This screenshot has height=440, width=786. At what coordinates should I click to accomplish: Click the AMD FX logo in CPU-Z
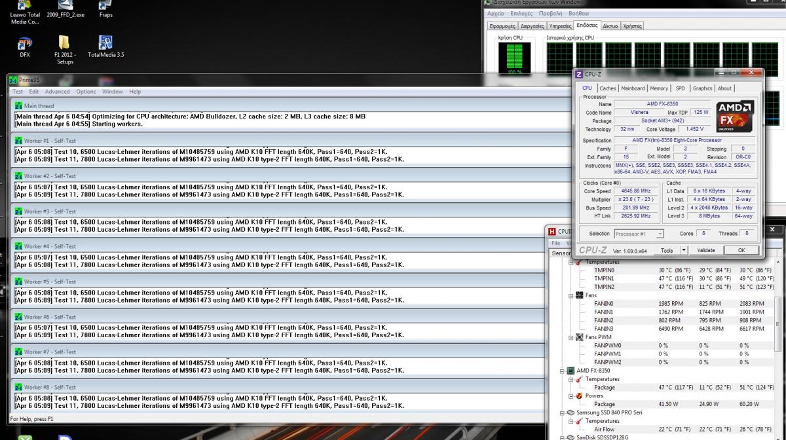click(x=735, y=117)
